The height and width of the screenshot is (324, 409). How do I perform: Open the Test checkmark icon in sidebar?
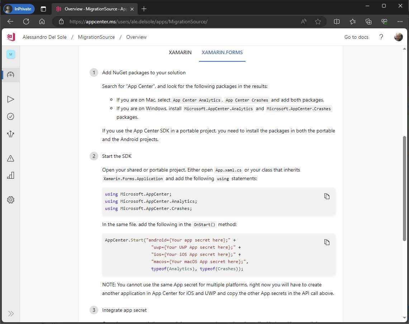[11, 116]
